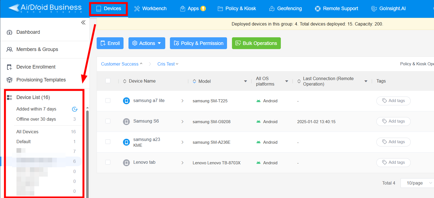Check the box for Lenovo tab
The image size is (434, 198).
click(108, 162)
